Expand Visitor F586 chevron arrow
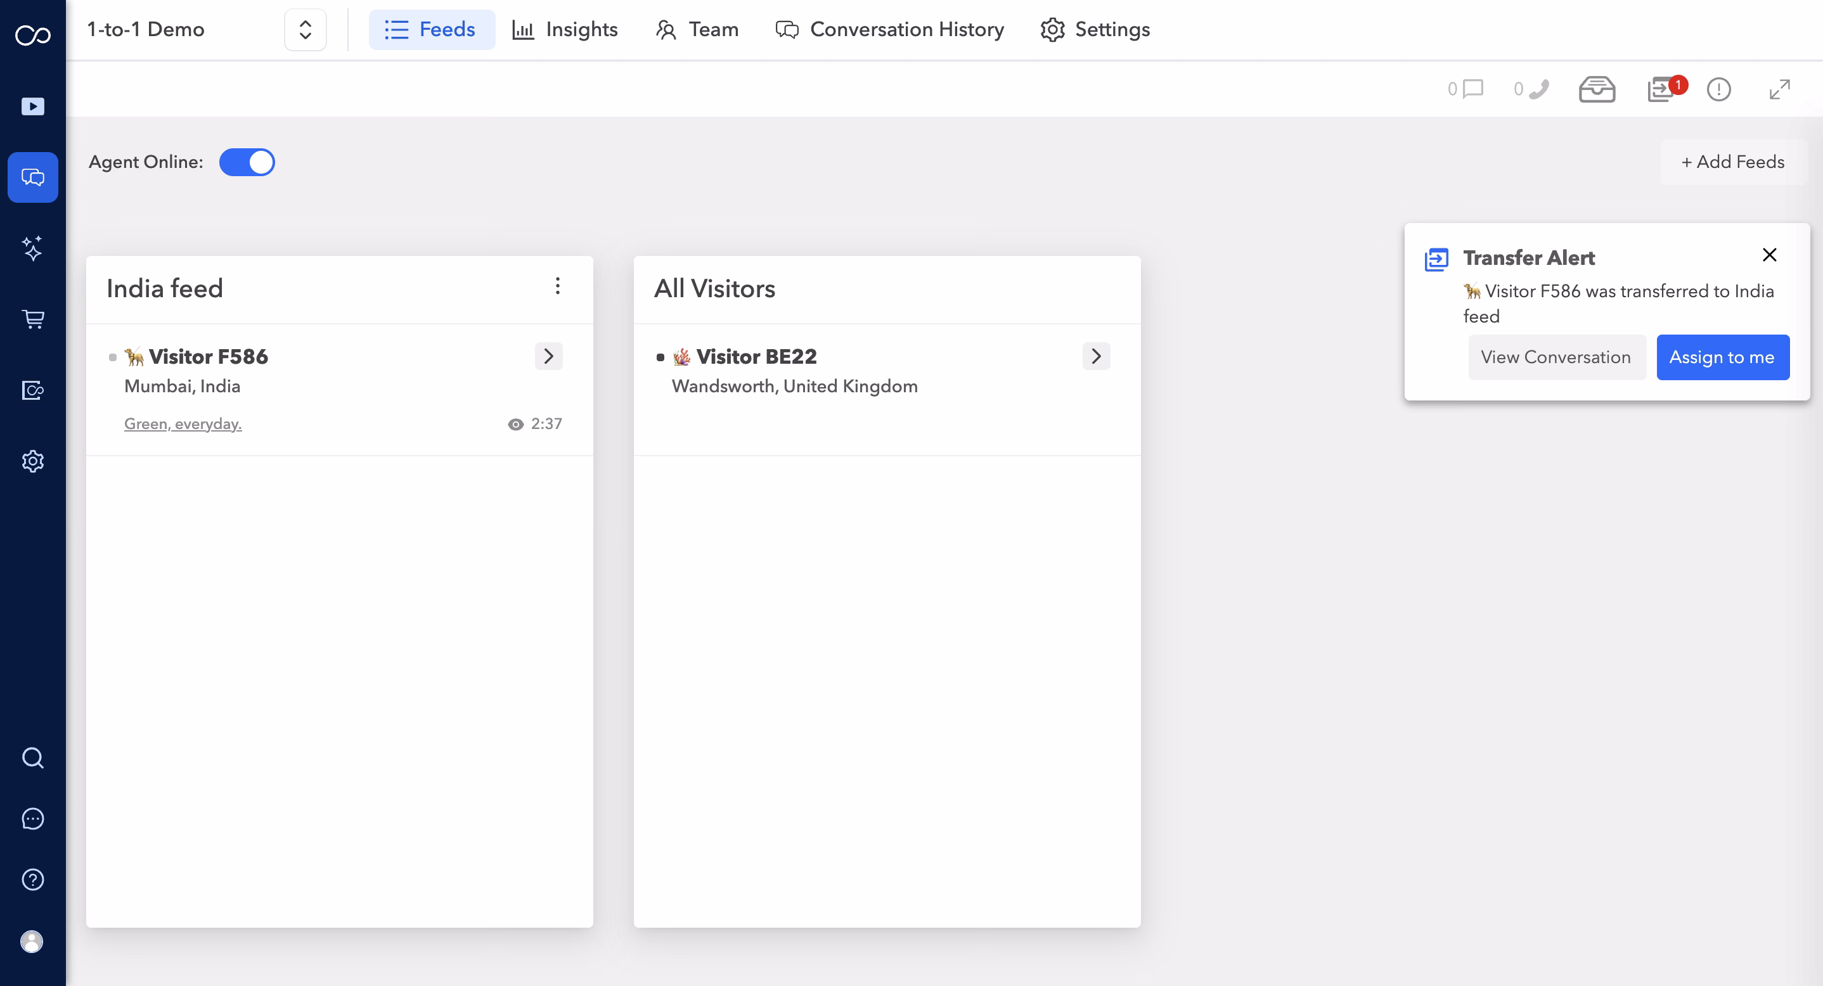 click(548, 357)
